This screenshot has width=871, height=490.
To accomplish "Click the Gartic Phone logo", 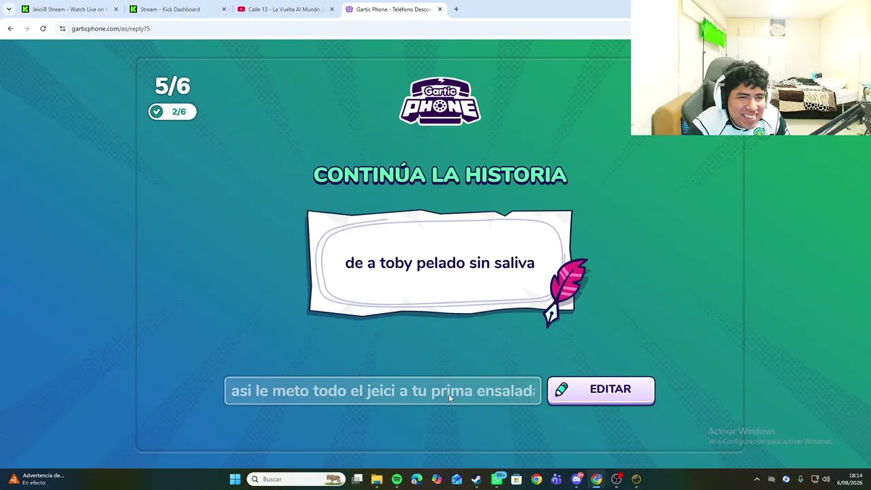I will (440, 101).
